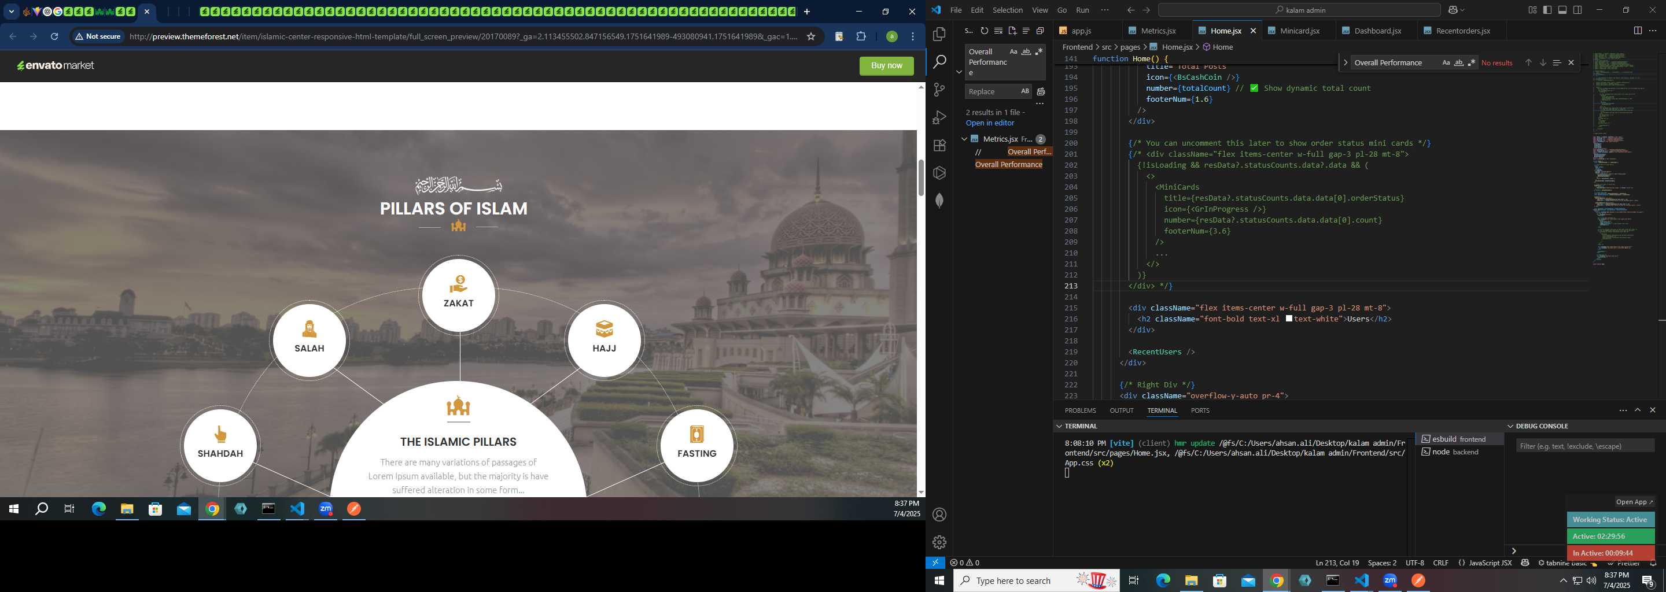Toggle Match Case in editor find widget
The width and height of the screenshot is (1666, 592).
click(x=1446, y=62)
